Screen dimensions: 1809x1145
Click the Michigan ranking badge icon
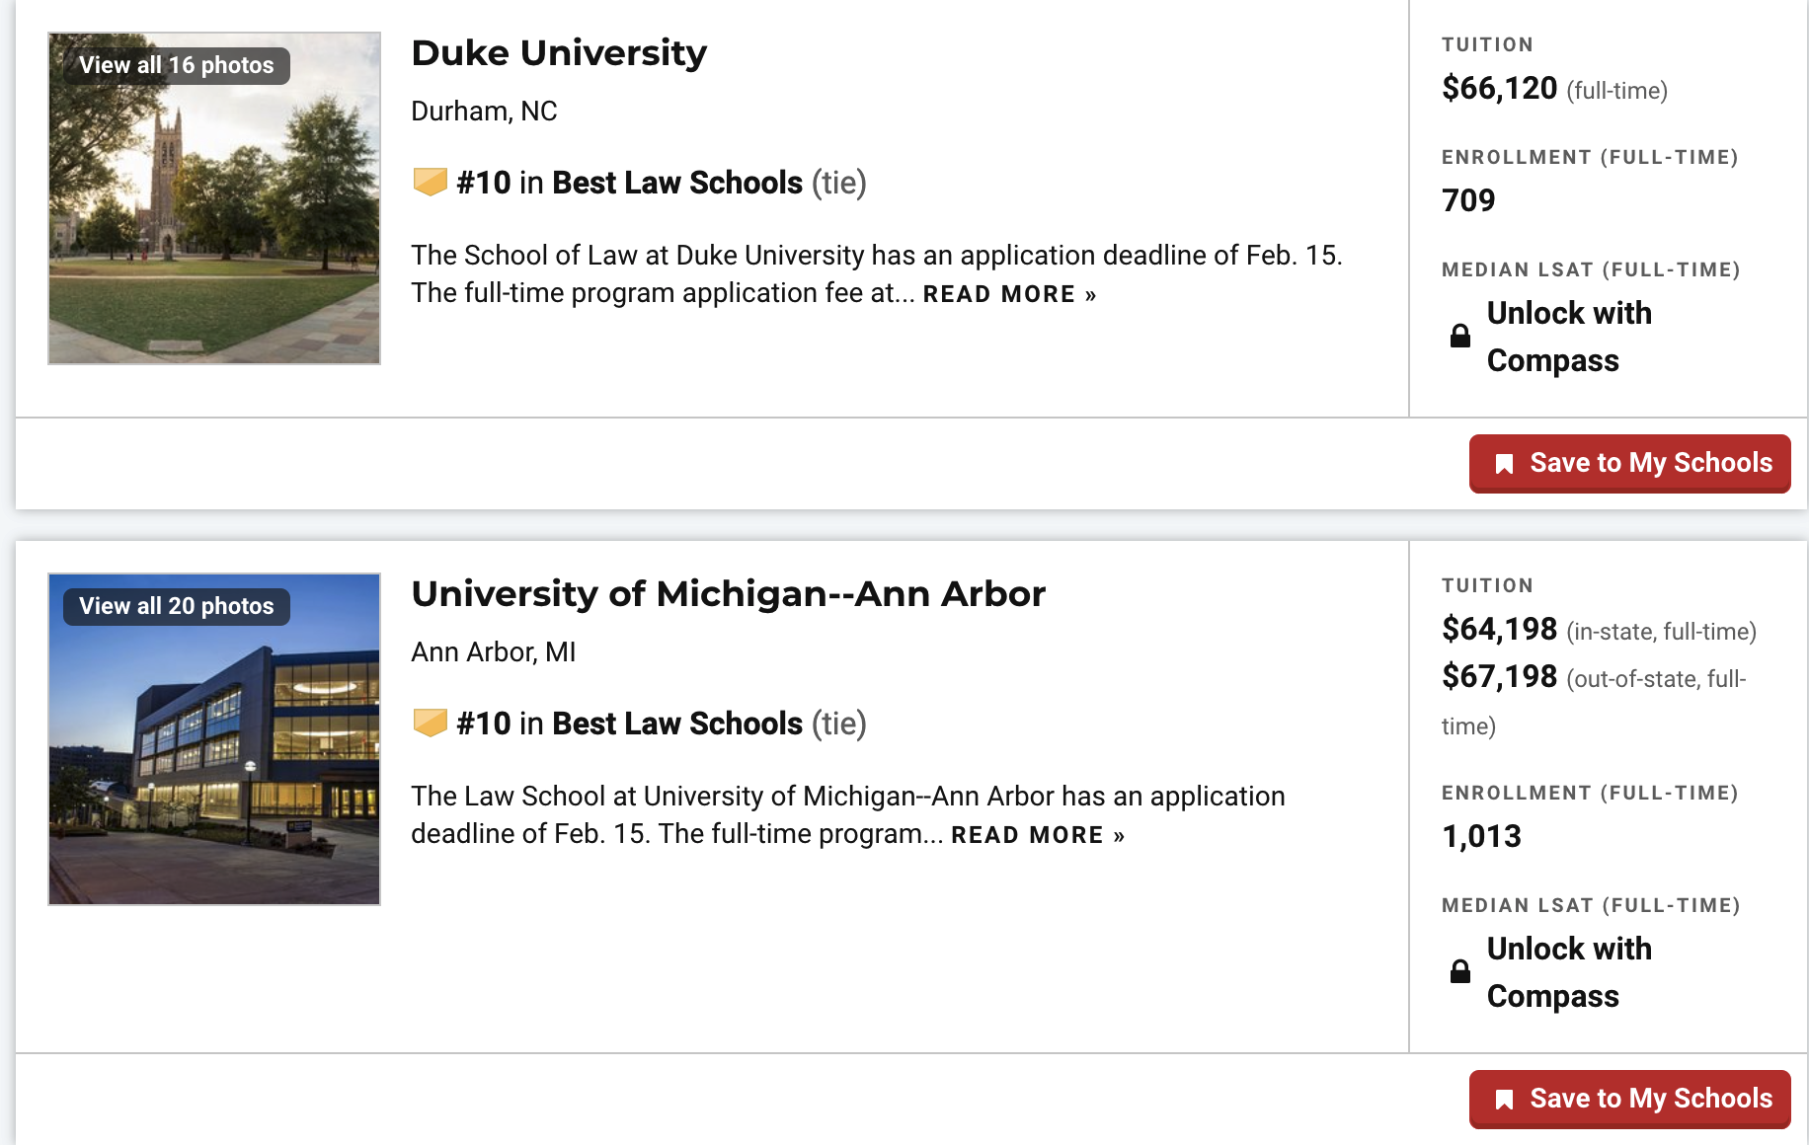[x=430, y=724]
